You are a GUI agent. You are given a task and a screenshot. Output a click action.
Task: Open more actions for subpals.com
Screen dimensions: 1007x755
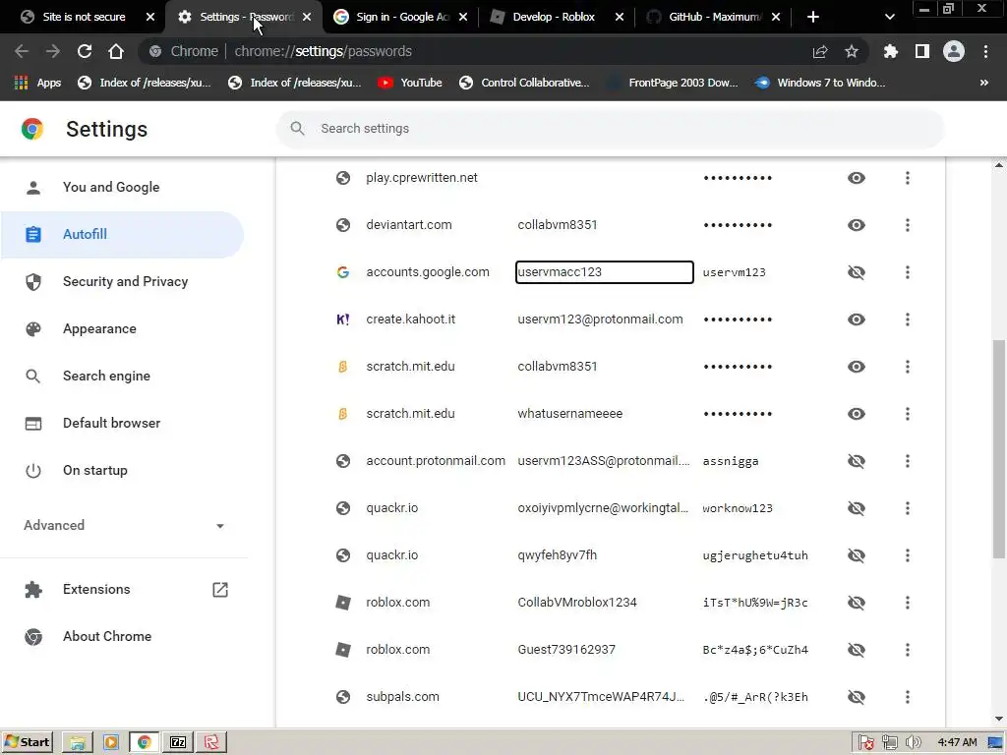(907, 697)
